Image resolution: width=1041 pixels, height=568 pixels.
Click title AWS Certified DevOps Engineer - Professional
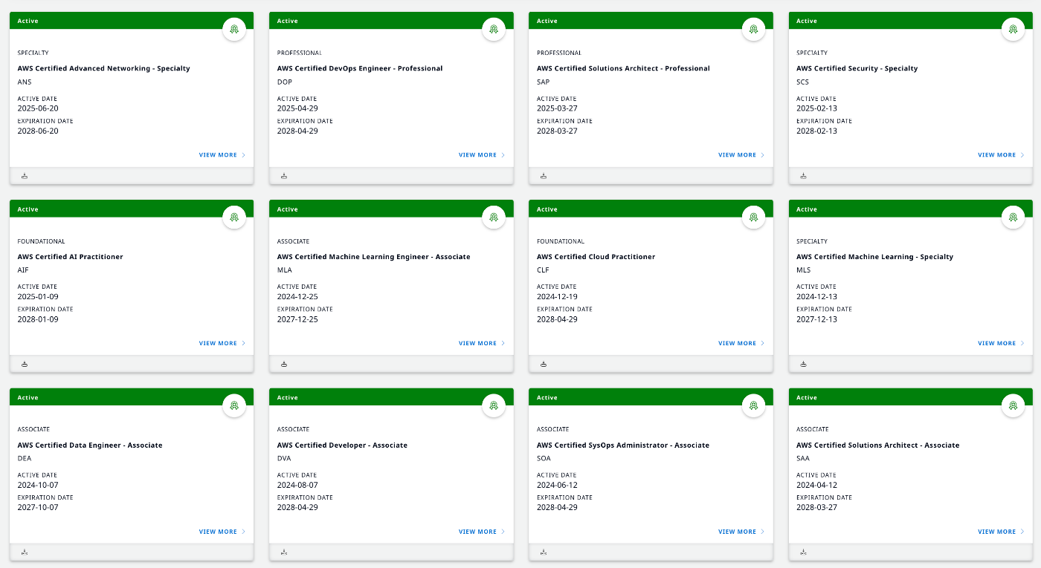click(360, 68)
